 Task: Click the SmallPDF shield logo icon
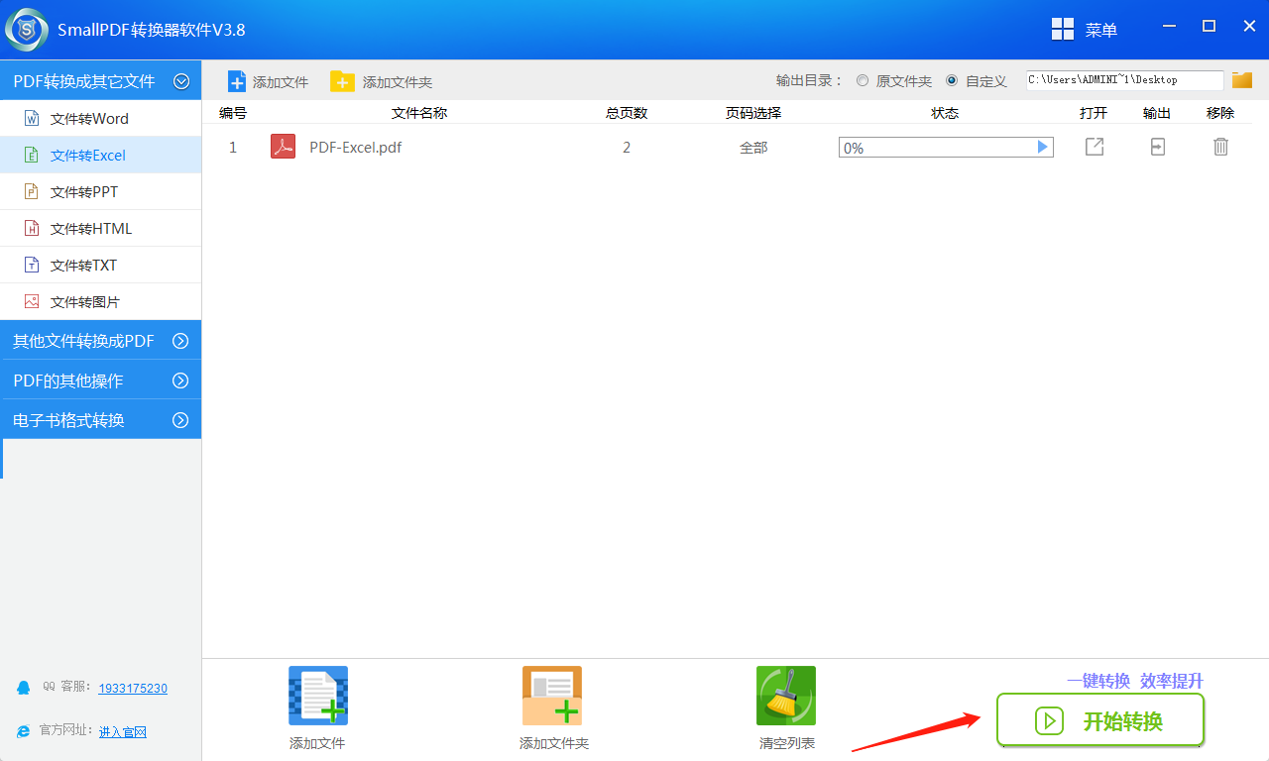(x=27, y=30)
